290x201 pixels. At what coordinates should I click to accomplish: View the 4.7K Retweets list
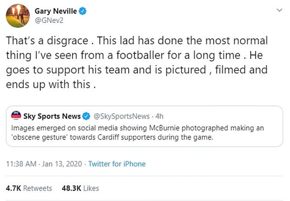click(x=29, y=188)
